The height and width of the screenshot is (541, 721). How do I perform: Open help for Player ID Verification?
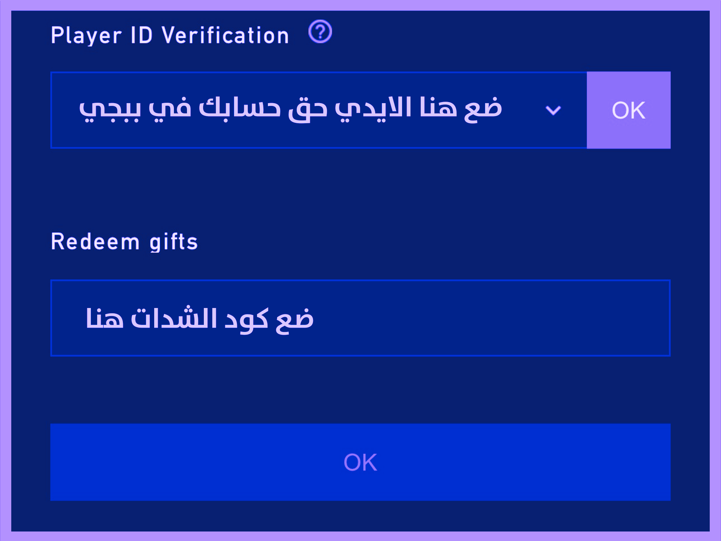click(320, 32)
